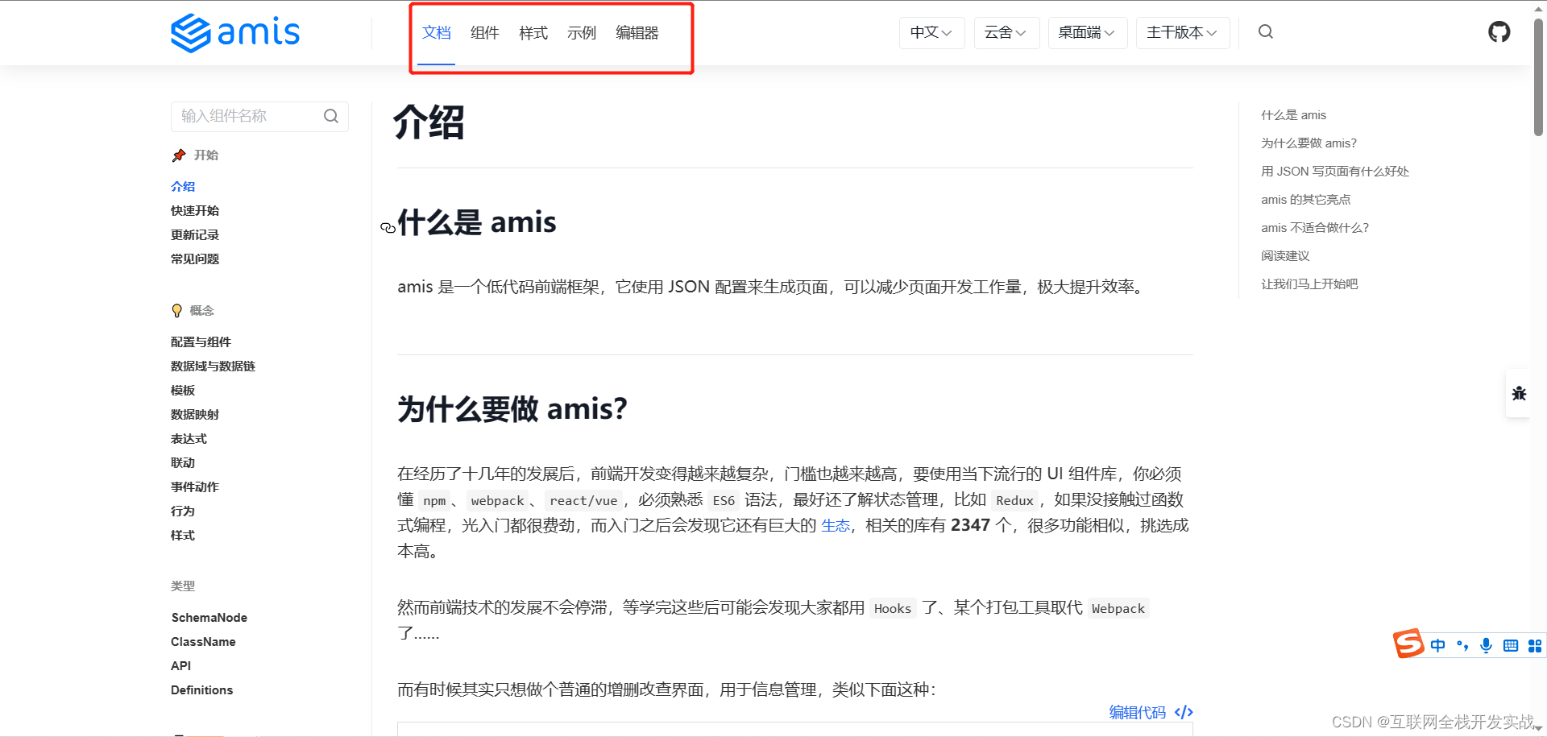The image size is (1547, 737).
Task: Click the header search magnifier icon
Action: [x=1266, y=31]
